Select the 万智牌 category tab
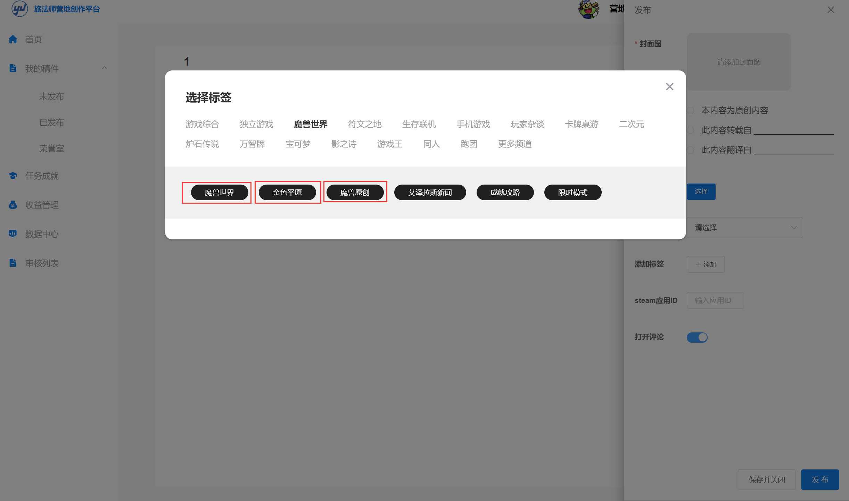This screenshot has width=849, height=501. 252,144
